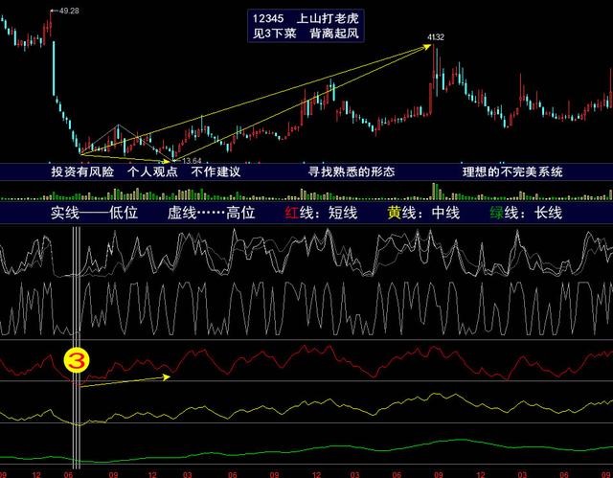Click the '理想的不完美系统' banner text
The image size is (613, 478).
tap(512, 171)
